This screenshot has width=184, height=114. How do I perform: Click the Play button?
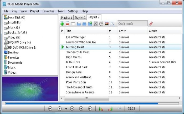coord(59,108)
